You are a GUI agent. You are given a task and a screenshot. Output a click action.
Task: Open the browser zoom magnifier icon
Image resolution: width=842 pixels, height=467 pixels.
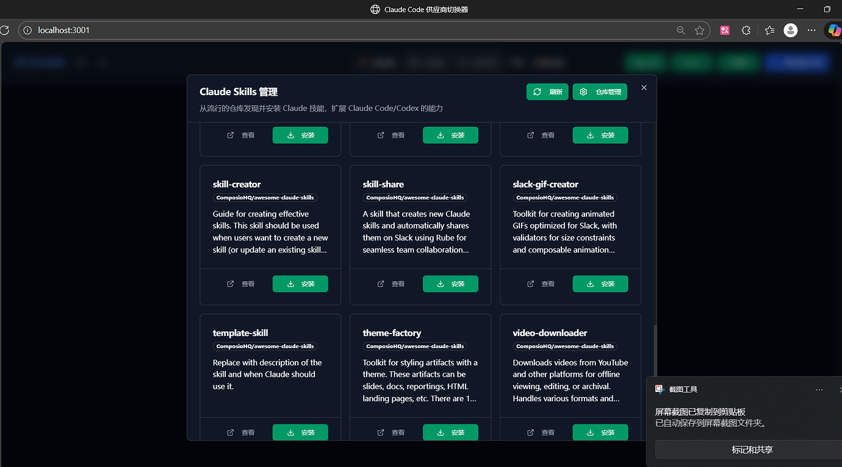point(681,30)
